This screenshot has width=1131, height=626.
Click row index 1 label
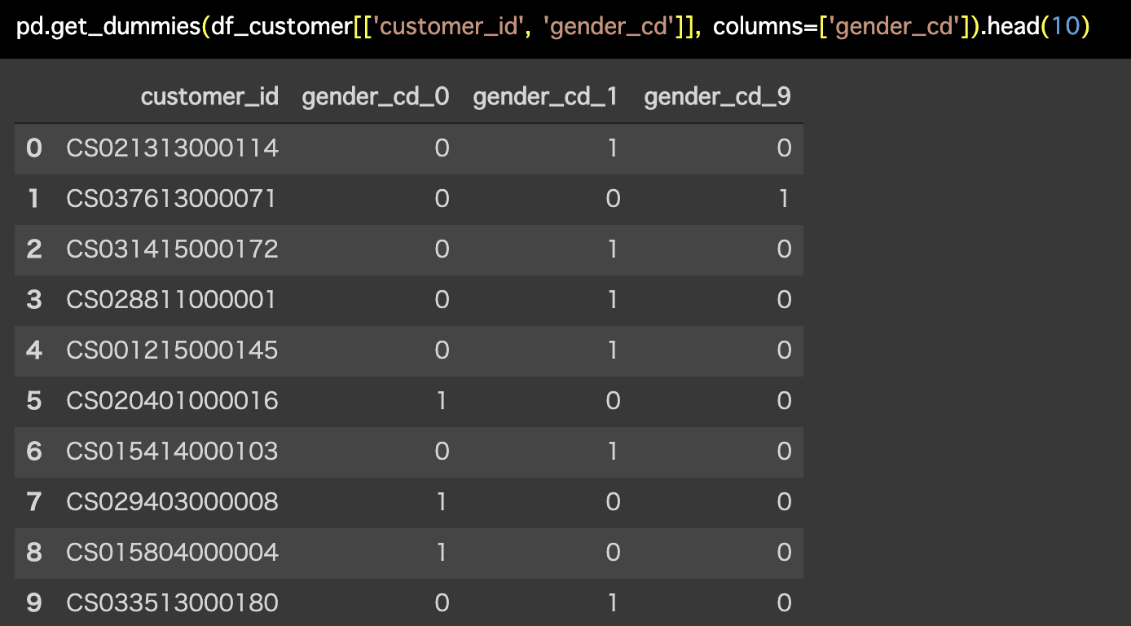[33, 199]
